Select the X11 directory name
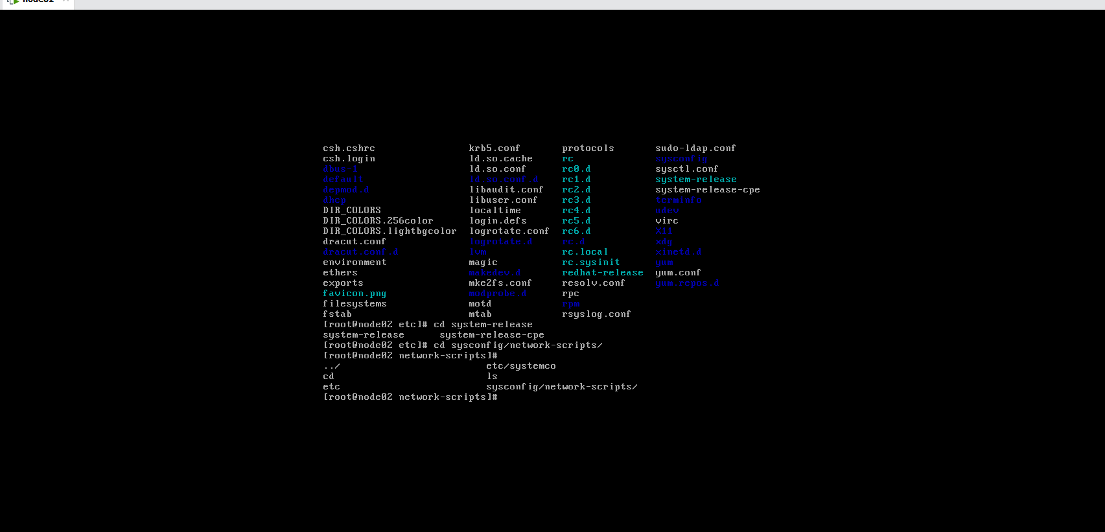 point(664,231)
